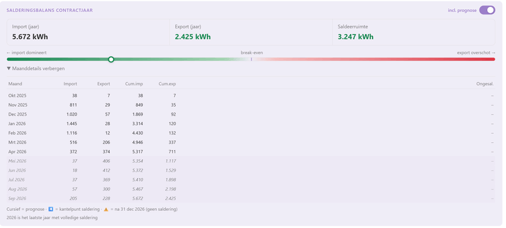Screen dimensions: 506x228
Task: Select the Okt 2025 row label
Action: coord(18,95)
